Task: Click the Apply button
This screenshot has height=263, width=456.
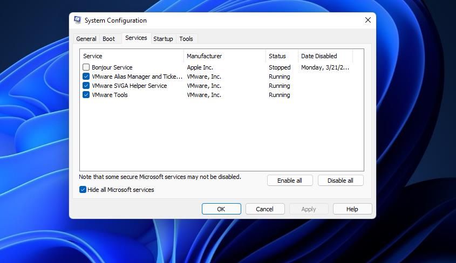Action: [309, 209]
